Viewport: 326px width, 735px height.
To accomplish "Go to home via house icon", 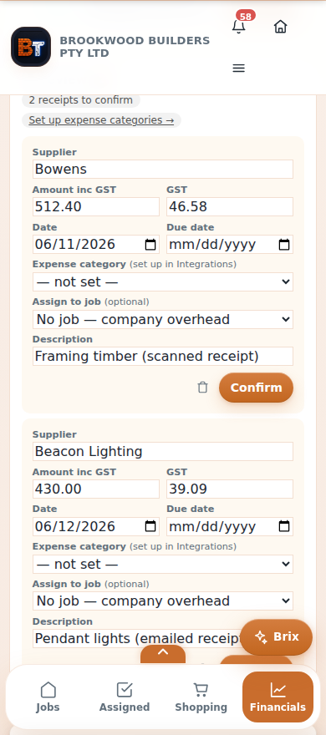I will [280, 27].
